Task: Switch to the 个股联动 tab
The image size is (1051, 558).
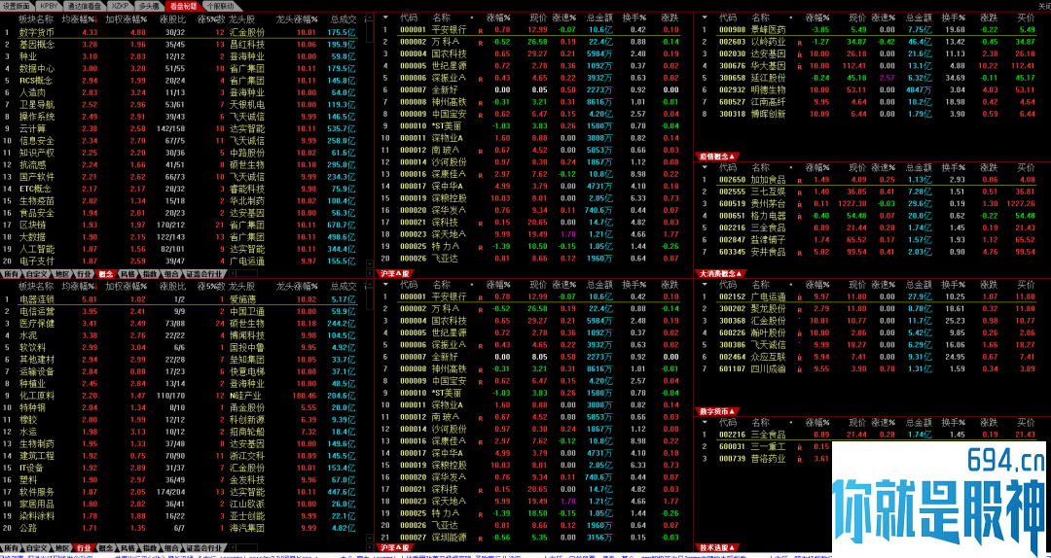Action: 221,6
